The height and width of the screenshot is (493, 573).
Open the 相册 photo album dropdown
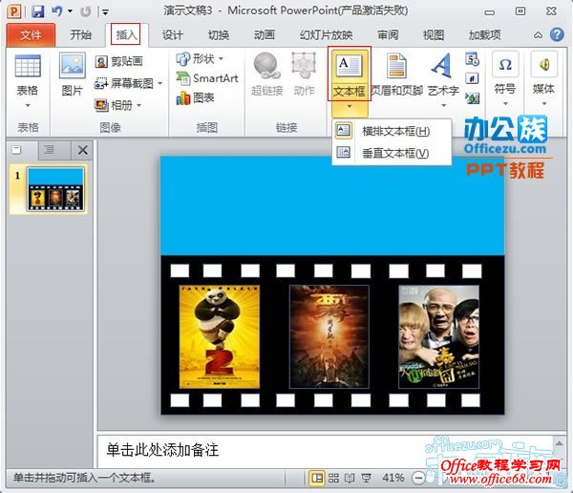pos(139,105)
